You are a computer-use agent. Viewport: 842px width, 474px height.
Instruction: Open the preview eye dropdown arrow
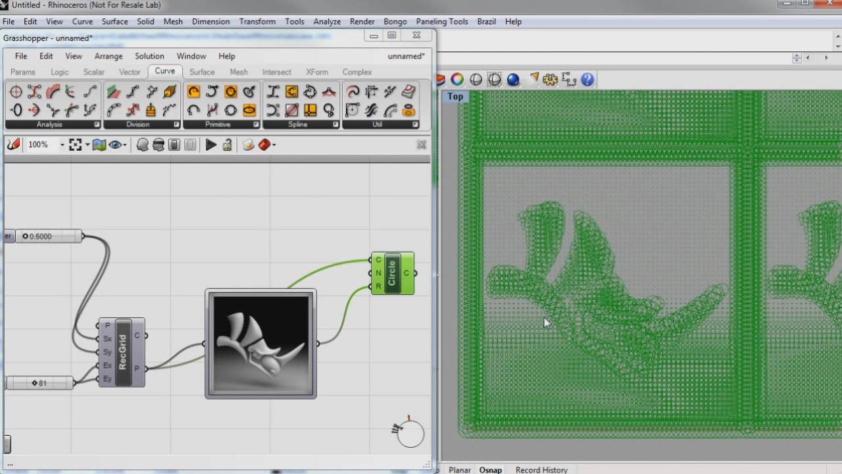point(125,144)
